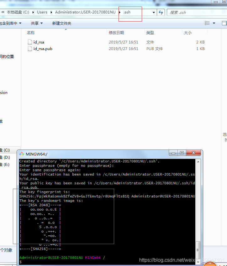The width and height of the screenshot is (227, 266).
Task: Show hidden breadcrumb folders chevron
Action: click(x=3, y=12)
